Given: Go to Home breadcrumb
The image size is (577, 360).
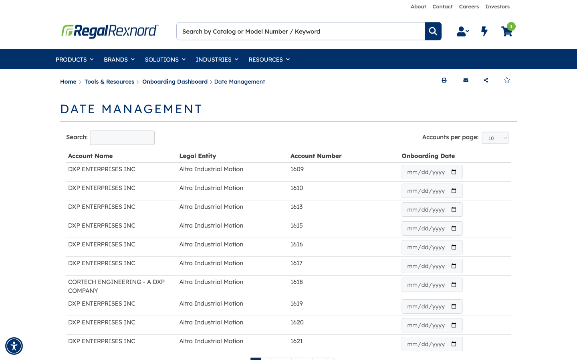Looking at the screenshot, I should click(68, 82).
